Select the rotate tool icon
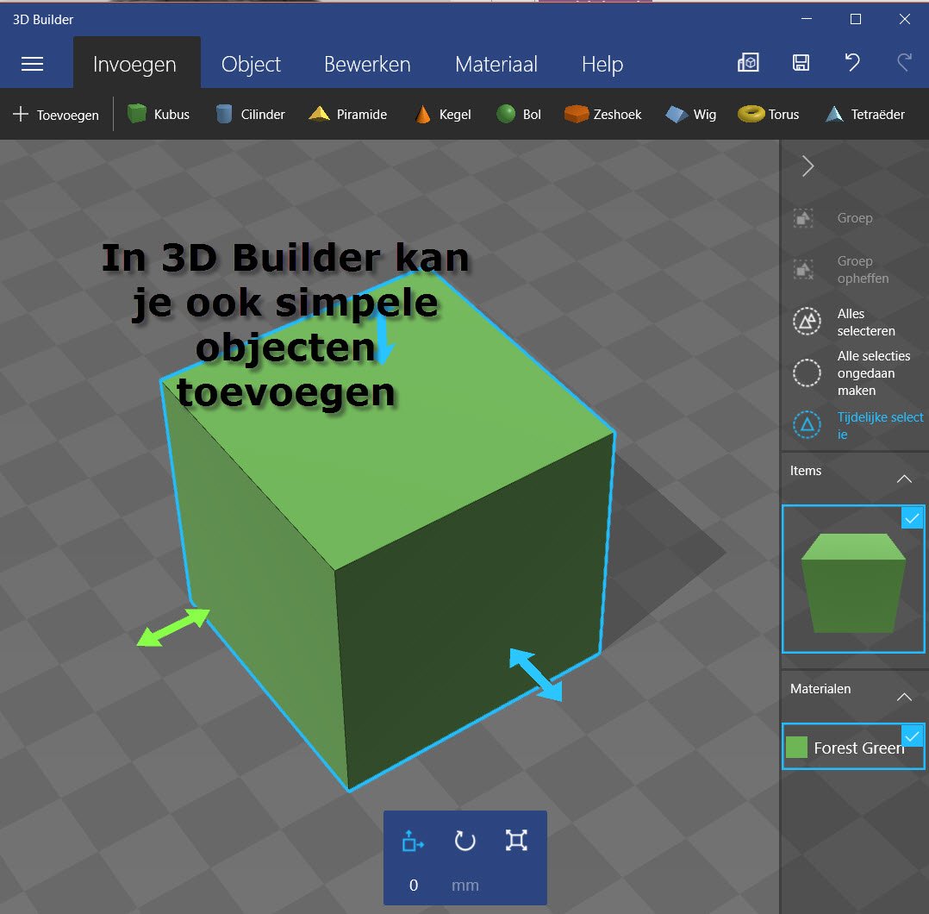The image size is (929, 914). pyautogui.click(x=464, y=841)
